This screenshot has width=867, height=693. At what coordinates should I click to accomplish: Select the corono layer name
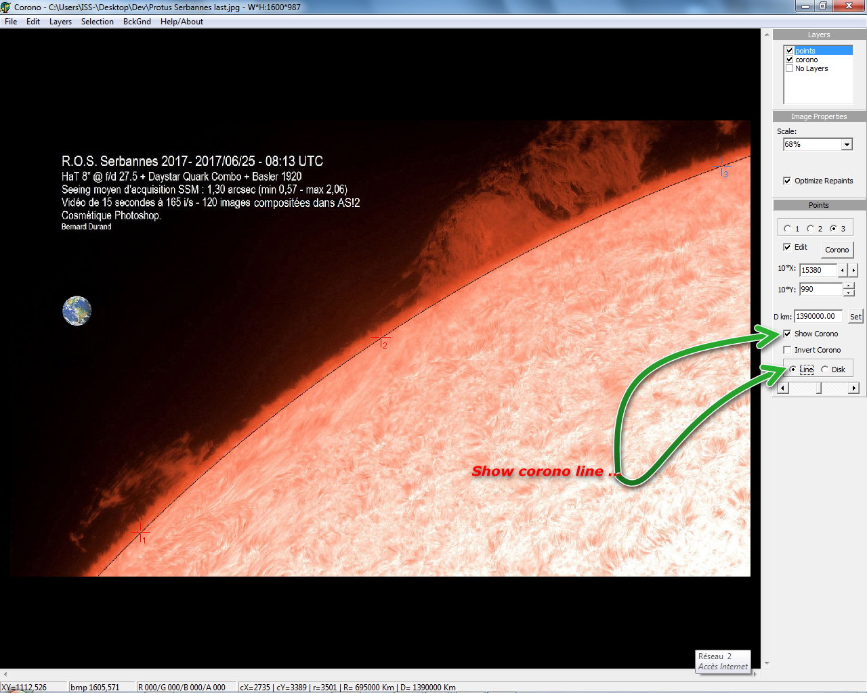[x=806, y=60]
